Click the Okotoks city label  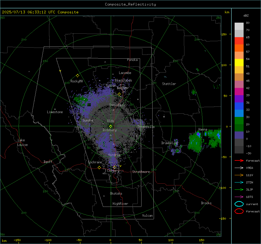pos(116,194)
